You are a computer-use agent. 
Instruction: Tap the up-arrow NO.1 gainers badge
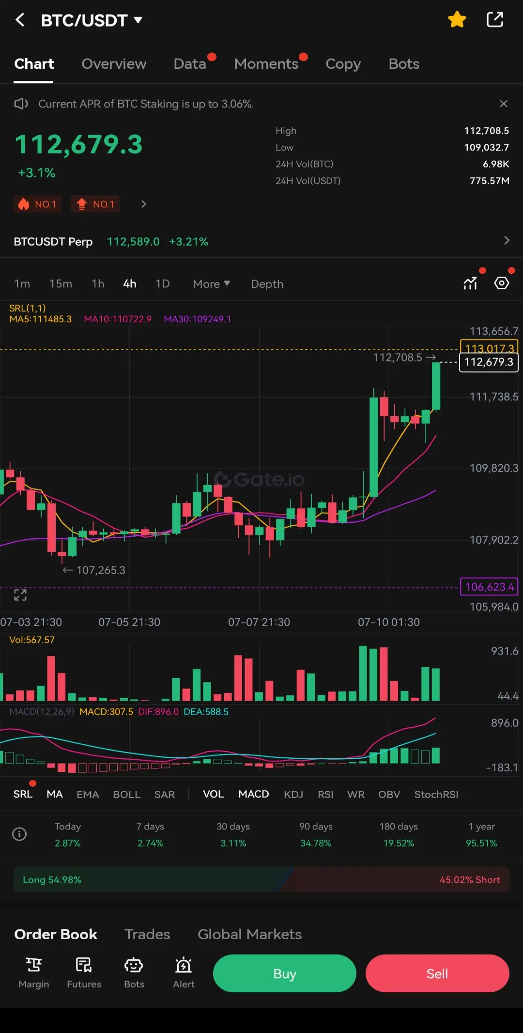[x=95, y=204]
